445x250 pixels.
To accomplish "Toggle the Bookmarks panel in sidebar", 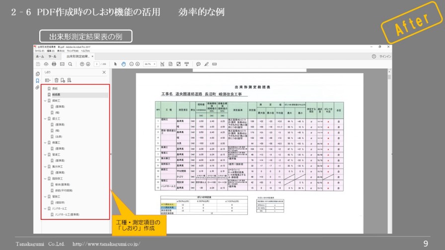I will tap(37, 80).
